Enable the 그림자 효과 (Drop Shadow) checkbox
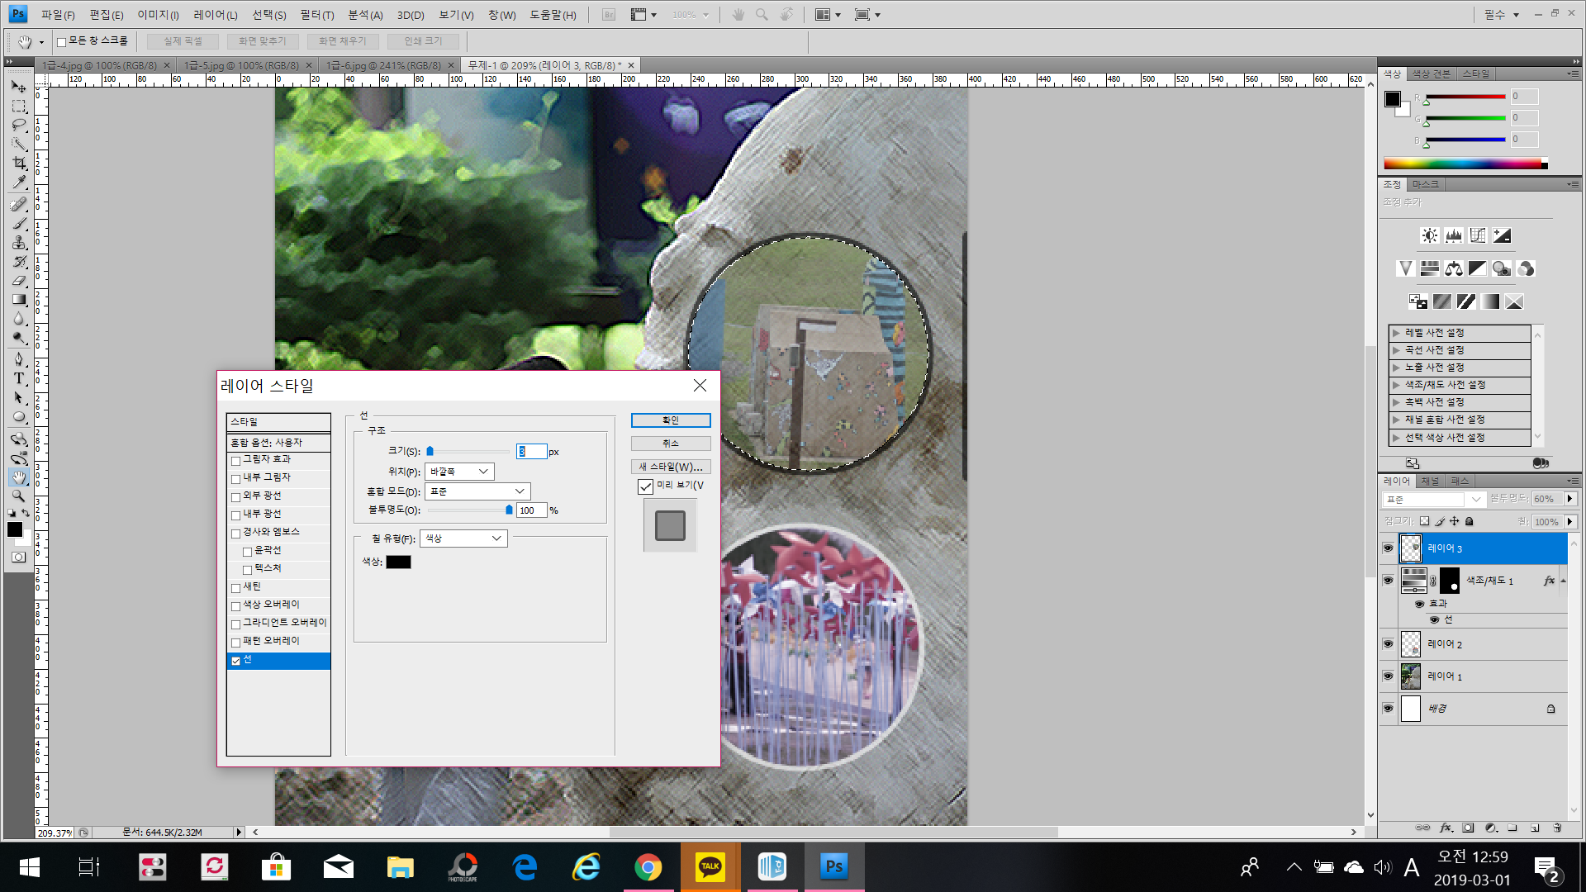Viewport: 1586px width, 892px height. click(x=236, y=460)
